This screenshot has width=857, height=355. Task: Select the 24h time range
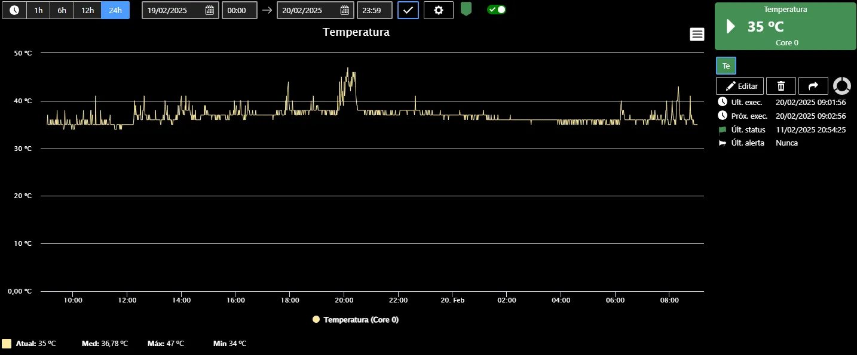tap(115, 10)
